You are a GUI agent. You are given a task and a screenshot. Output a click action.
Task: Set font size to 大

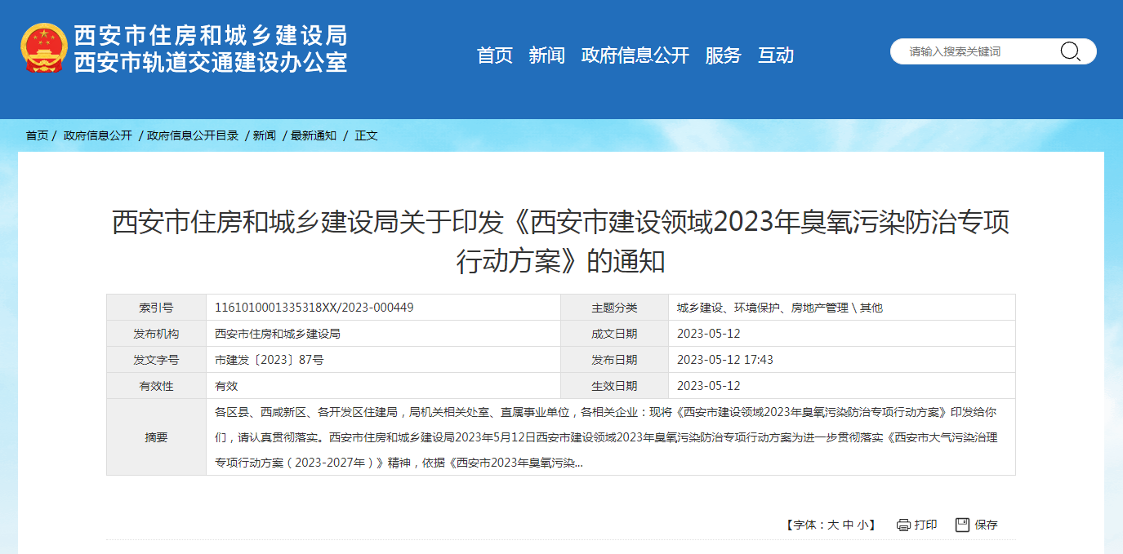pyautogui.click(x=833, y=525)
